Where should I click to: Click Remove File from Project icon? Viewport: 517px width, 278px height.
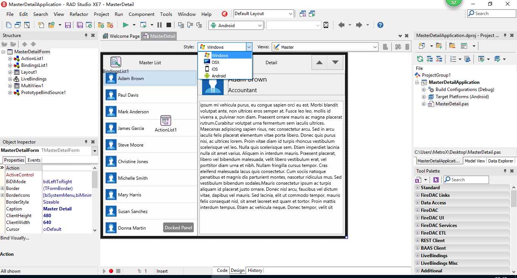point(110,25)
